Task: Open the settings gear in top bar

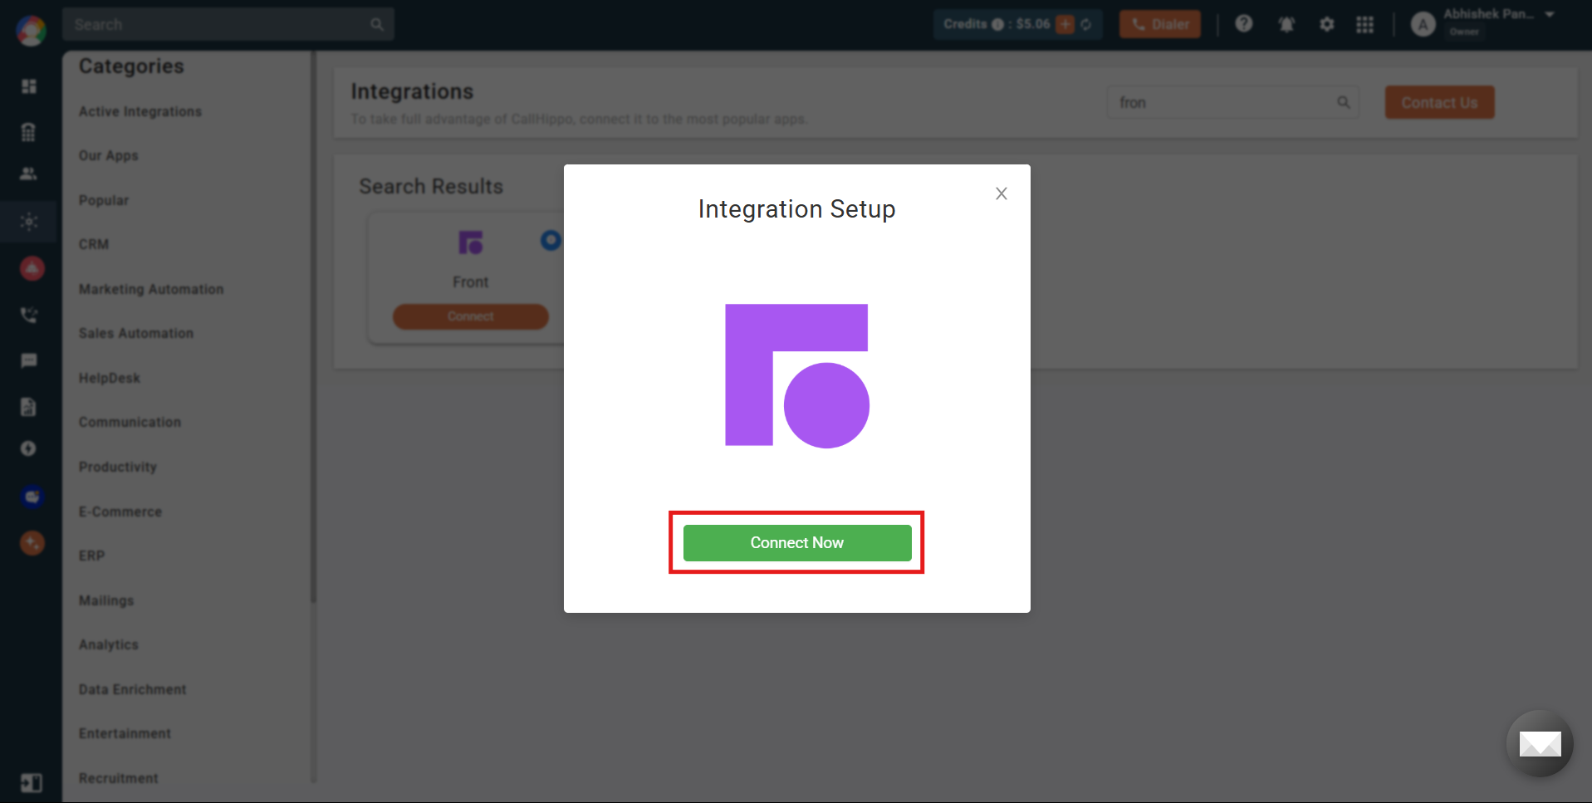Action: [1326, 24]
